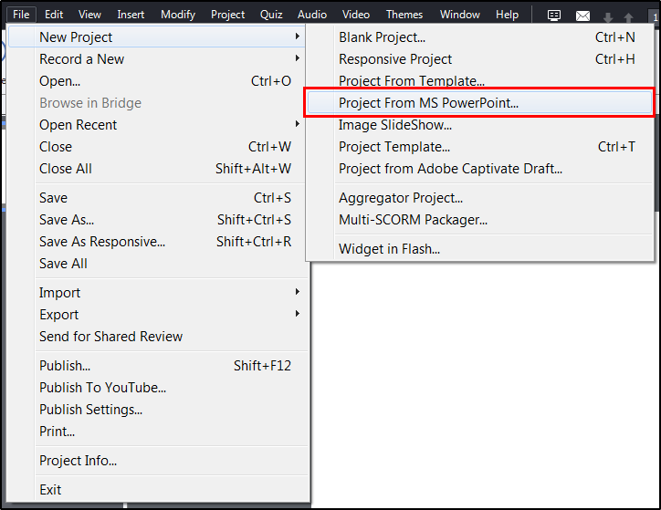
Task: Click Image SlideShow menu entry
Action: (395, 124)
